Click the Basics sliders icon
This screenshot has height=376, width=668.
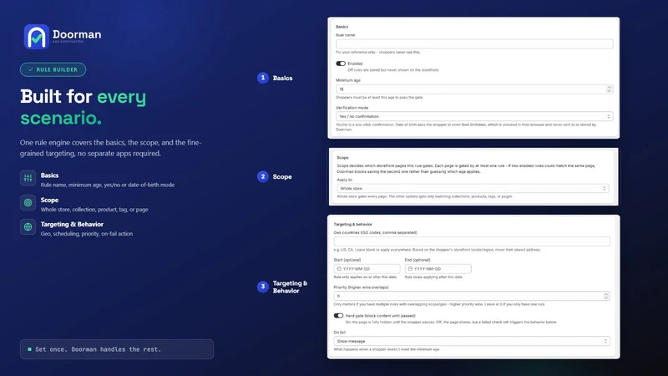click(x=28, y=178)
